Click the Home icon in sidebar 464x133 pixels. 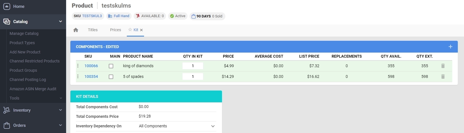[x=7, y=6]
